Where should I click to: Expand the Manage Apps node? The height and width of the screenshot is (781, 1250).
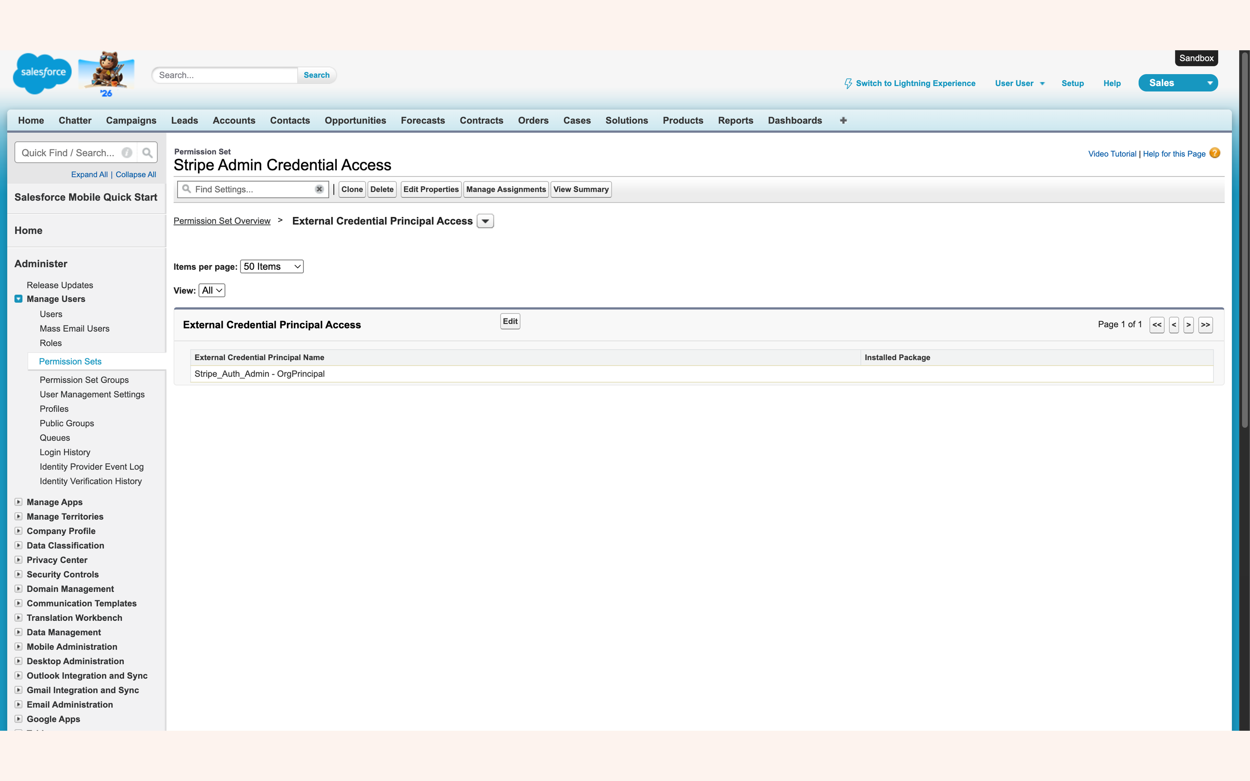click(x=19, y=502)
